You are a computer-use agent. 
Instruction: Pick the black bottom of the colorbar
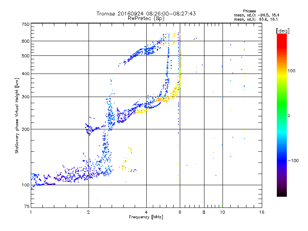tap(282, 194)
